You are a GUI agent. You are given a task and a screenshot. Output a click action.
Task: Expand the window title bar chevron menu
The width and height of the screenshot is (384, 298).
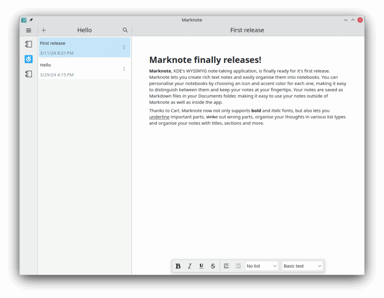click(x=346, y=20)
